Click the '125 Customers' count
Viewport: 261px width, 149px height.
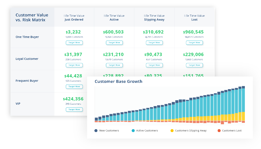(x=73, y=81)
